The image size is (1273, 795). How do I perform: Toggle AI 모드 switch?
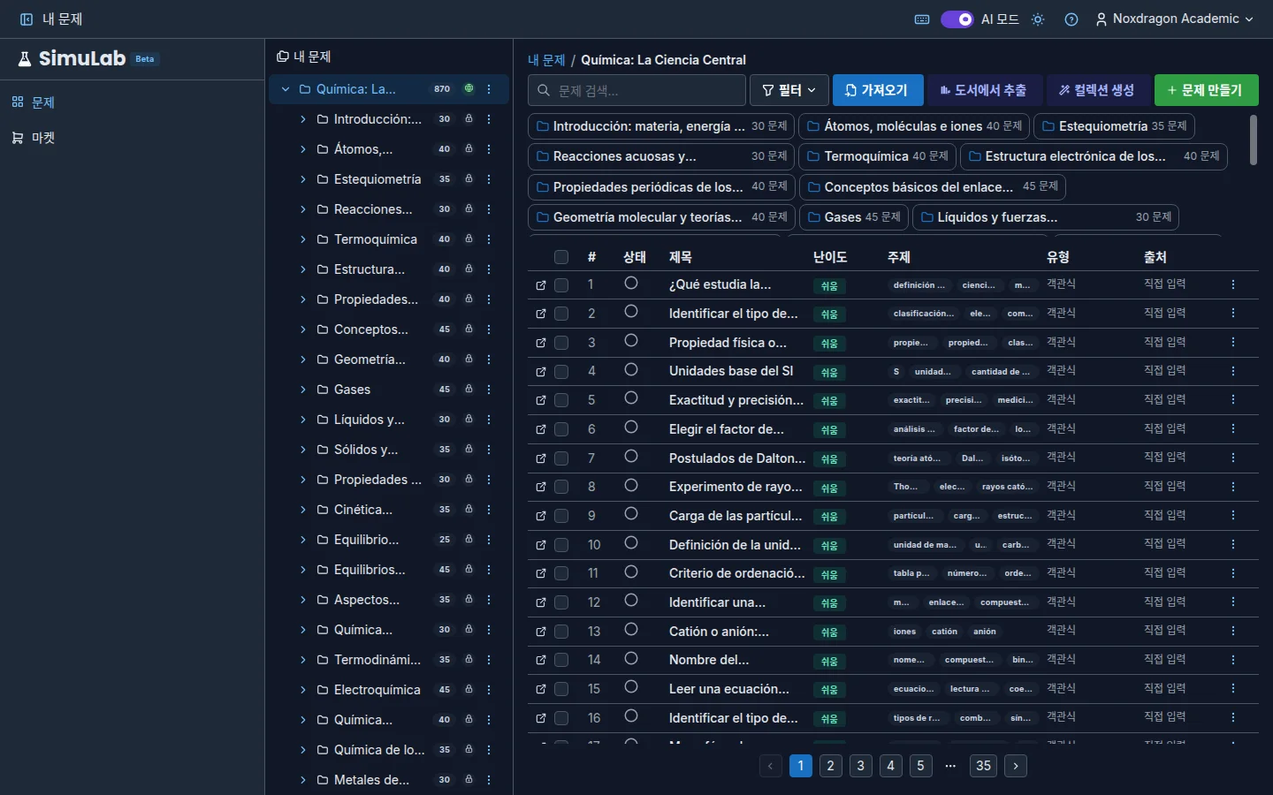click(957, 19)
